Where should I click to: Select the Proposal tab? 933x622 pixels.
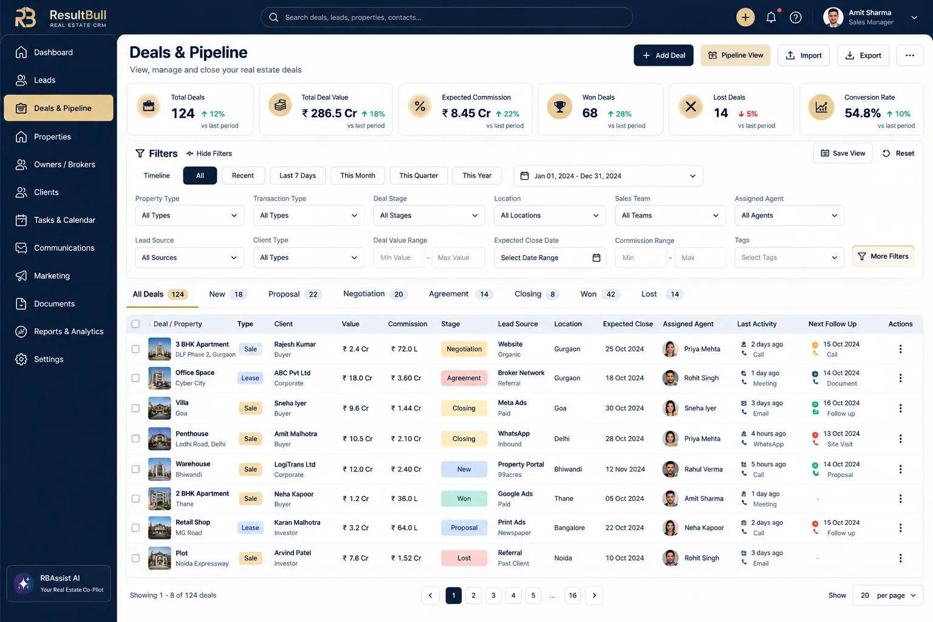[294, 294]
